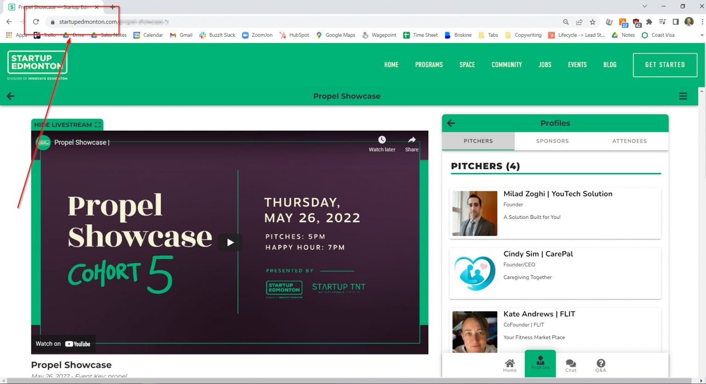The image size is (706, 384).
Task: Open the Copywriting bookmark folder
Action: (x=523, y=35)
